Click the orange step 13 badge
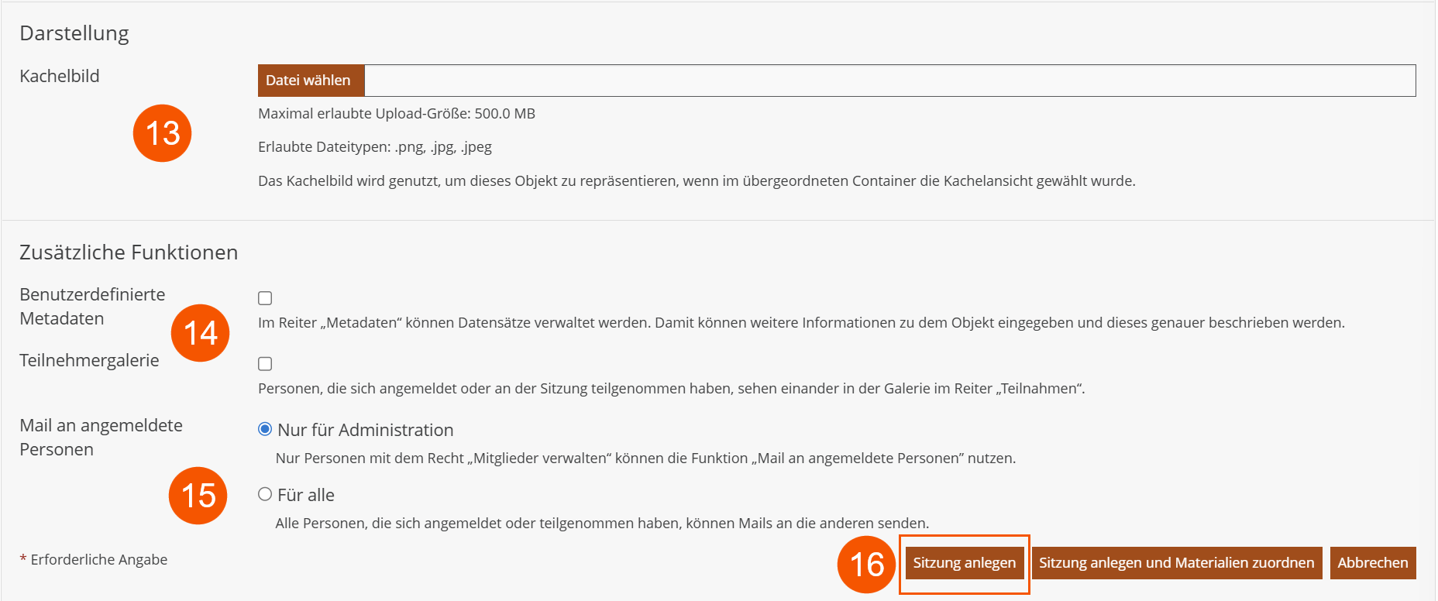 [162, 133]
